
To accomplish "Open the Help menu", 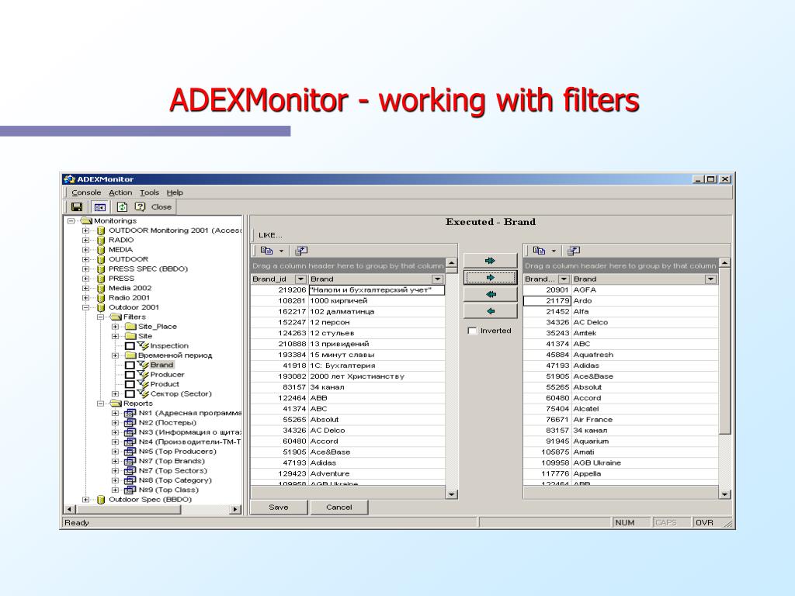I will click(x=175, y=192).
